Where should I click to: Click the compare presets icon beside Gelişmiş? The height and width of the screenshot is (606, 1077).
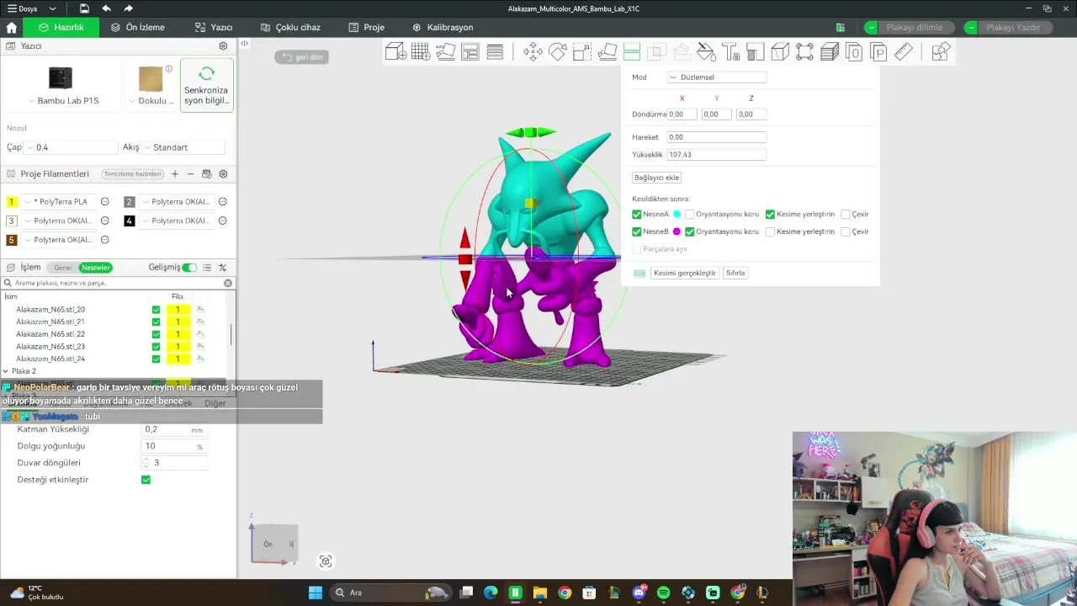pyautogui.click(x=223, y=268)
